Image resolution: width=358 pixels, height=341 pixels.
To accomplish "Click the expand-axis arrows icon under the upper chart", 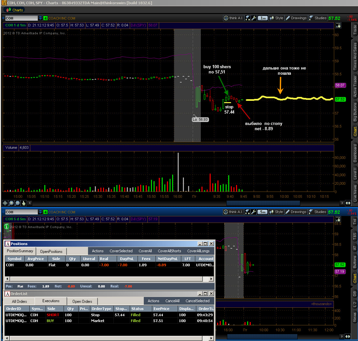I will (x=348, y=203).
